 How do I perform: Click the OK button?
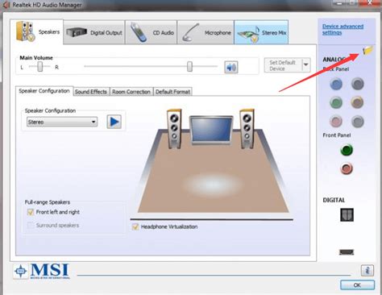pyautogui.click(x=357, y=285)
